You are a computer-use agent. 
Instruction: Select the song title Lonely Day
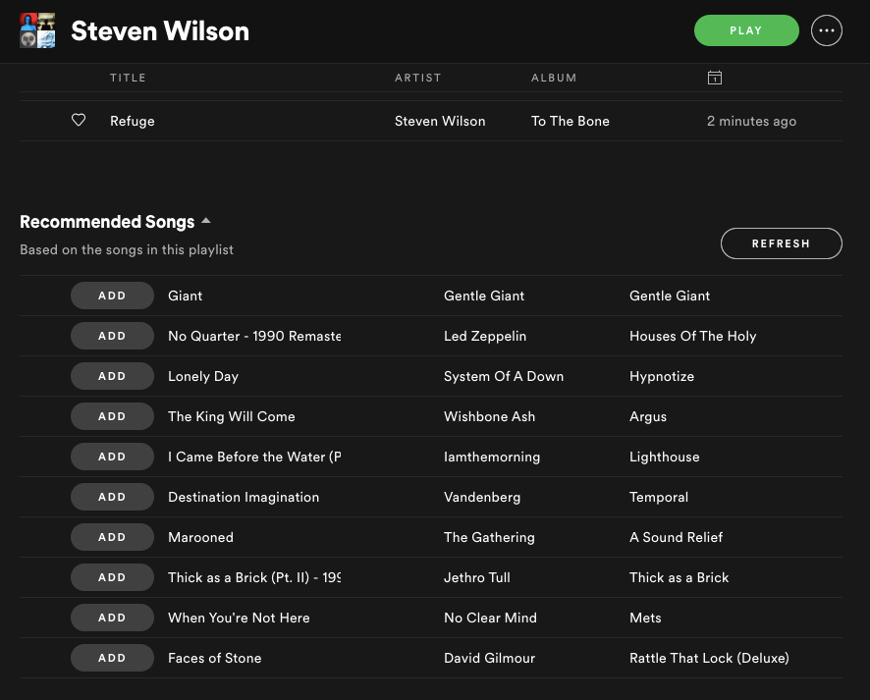(203, 376)
